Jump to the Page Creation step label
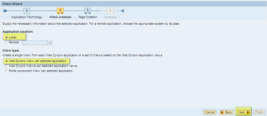This screenshot has height=116, width=267. click(x=88, y=17)
